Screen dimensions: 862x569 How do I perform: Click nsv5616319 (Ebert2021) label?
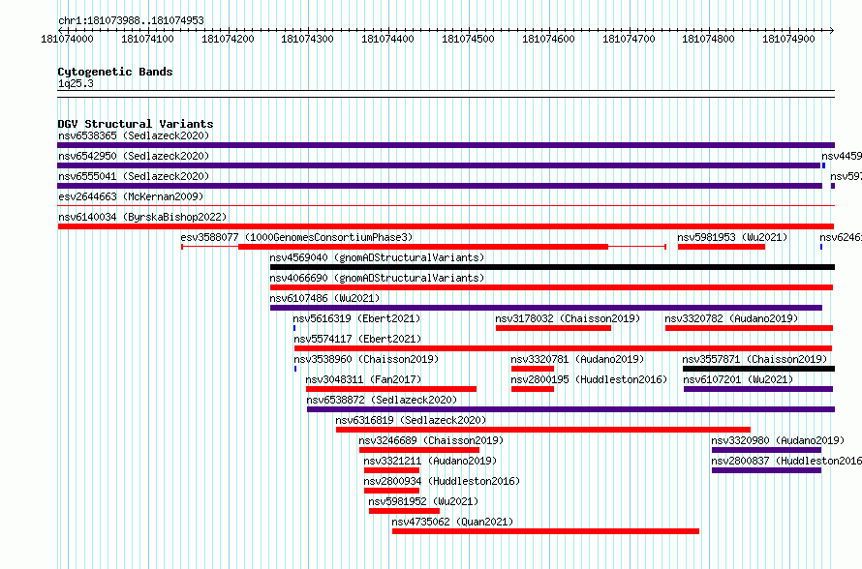[x=356, y=318]
